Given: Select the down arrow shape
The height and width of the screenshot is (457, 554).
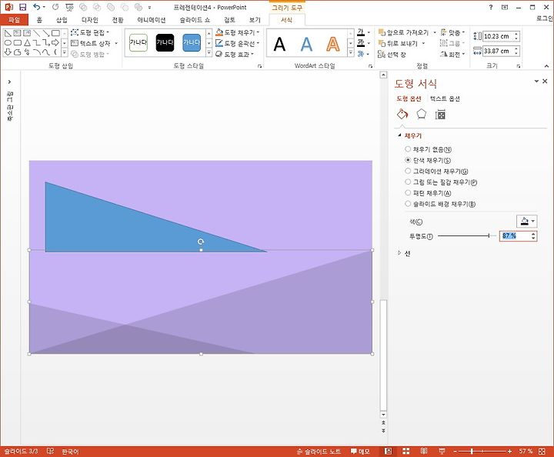Looking at the screenshot, I should 8,52.
